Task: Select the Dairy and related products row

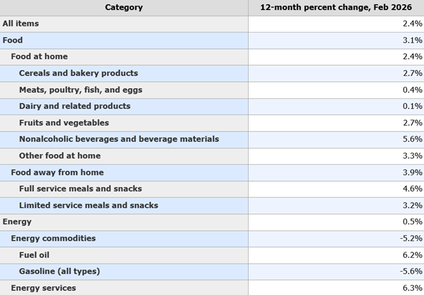Action: (212, 106)
